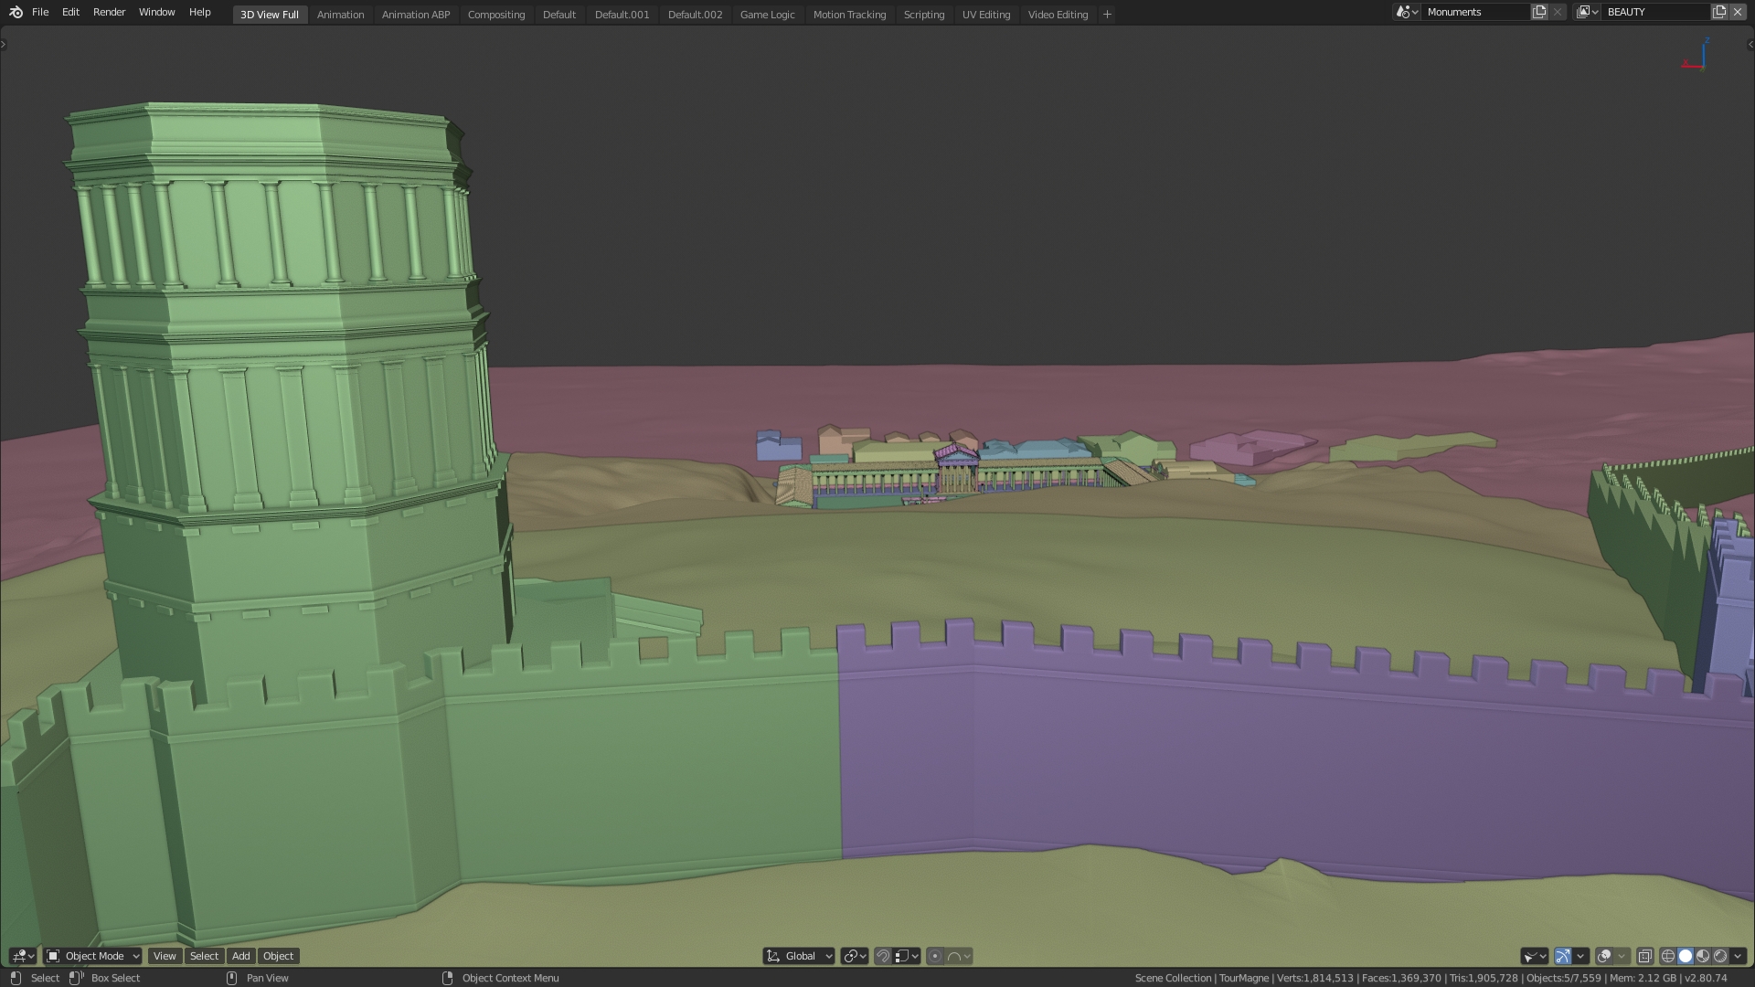
Task: Click the new view layer icon
Action: click(1719, 12)
